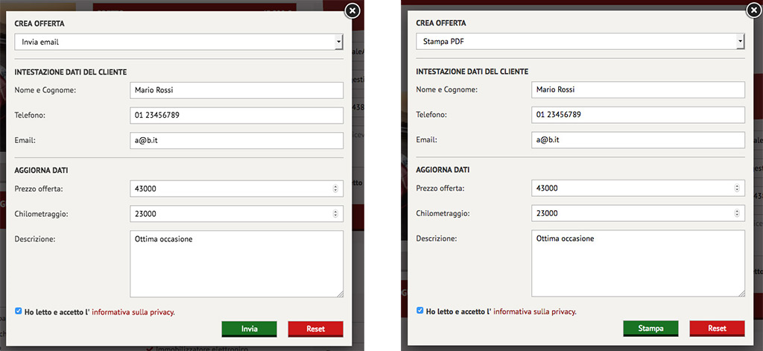Uncheck privacy checkbox in Invia email dialog
Screen dimensions: 763x351
pos(19,311)
